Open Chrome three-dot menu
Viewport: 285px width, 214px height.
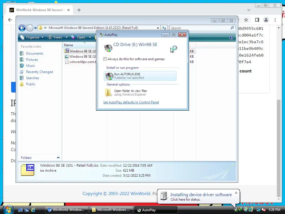pyautogui.click(x=275, y=20)
